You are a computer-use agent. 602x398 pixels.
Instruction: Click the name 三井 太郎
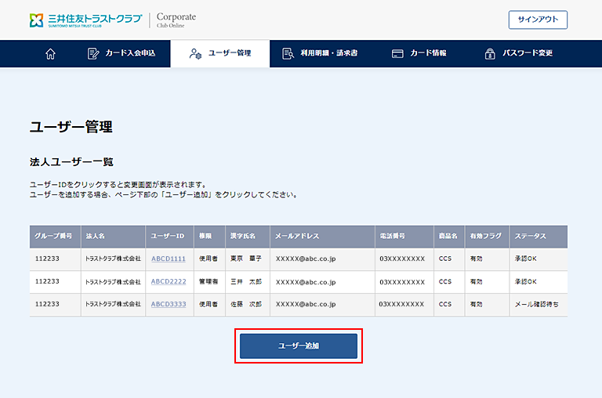(246, 282)
